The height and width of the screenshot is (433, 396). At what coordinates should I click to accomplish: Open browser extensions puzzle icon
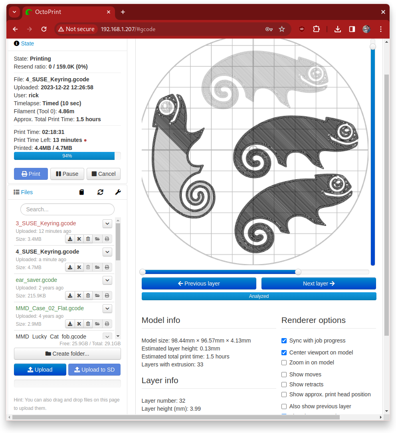point(317,29)
